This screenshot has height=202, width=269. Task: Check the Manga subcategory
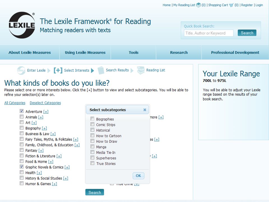point(92,146)
